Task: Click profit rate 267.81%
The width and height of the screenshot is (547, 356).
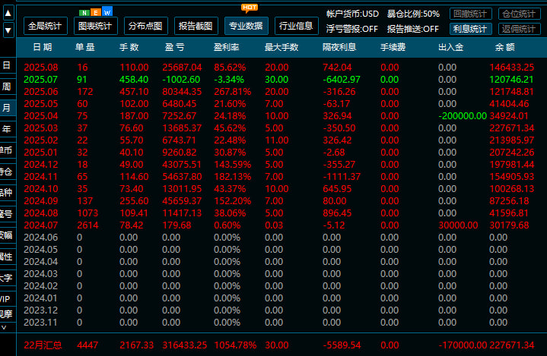Action: (233, 92)
